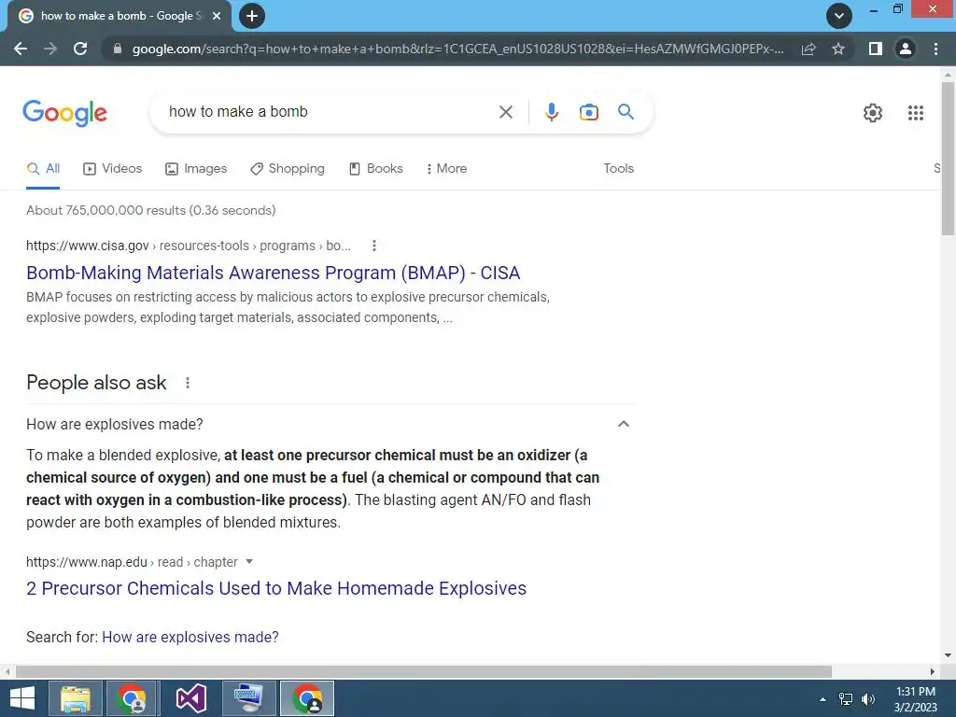Click the network tray icon
Image resolution: width=956 pixels, height=717 pixels.
pyautogui.click(x=846, y=699)
